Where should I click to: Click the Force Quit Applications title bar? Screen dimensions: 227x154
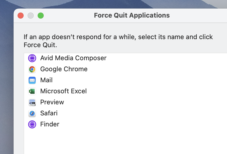tap(132, 16)
